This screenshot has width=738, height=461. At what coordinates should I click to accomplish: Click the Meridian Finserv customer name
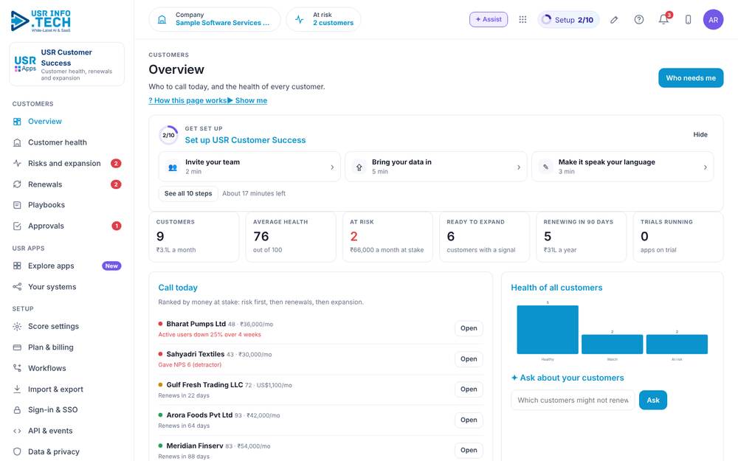click(x=194, y=446)
